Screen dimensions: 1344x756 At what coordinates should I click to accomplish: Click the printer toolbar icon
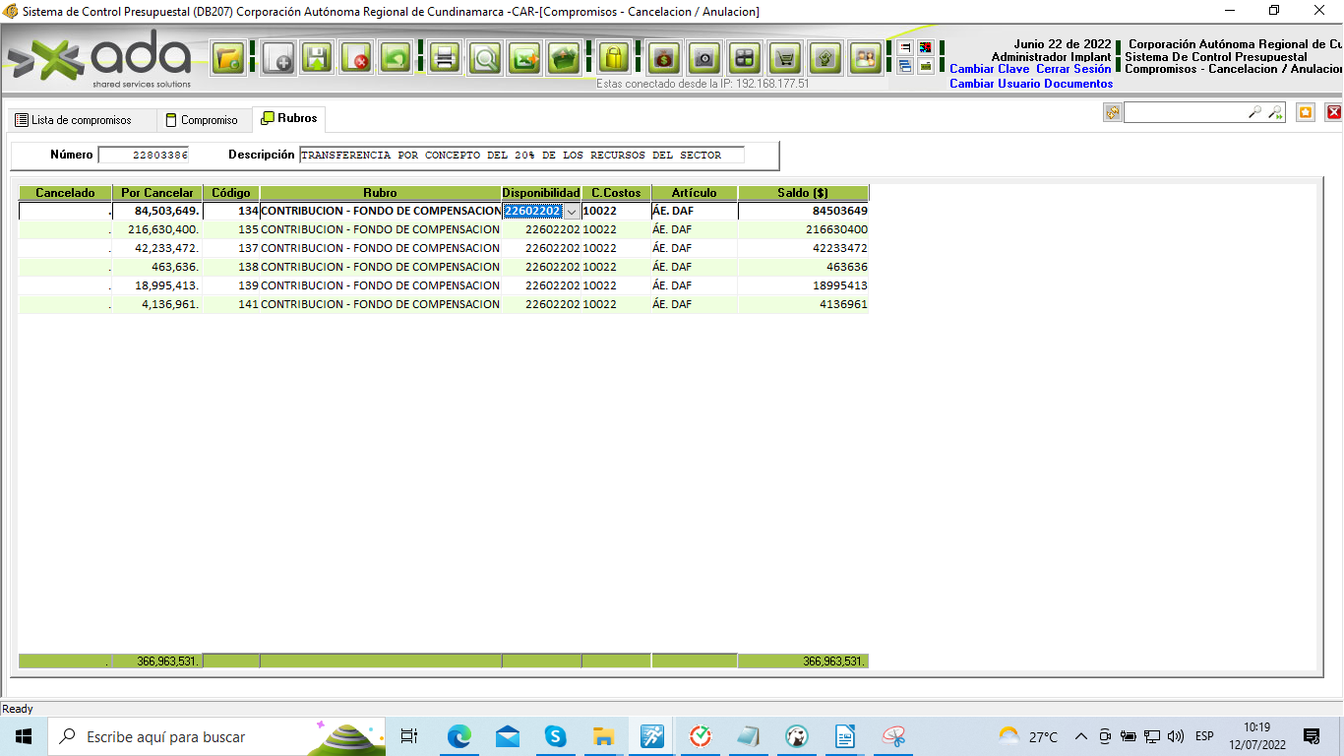[x=445, y=58]
